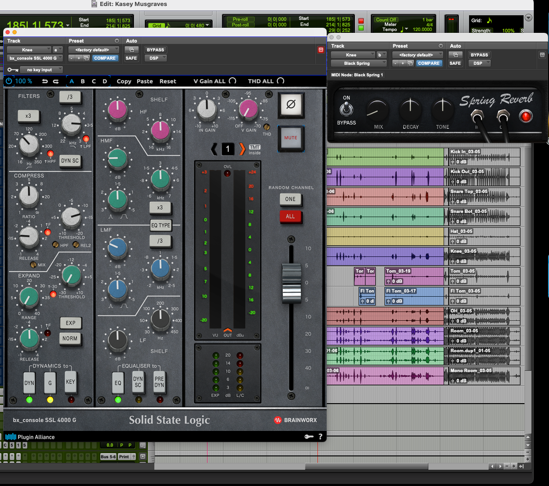Toggle the EQ TYPE button
The image size is (549, 486).
[x=161, y=225]
